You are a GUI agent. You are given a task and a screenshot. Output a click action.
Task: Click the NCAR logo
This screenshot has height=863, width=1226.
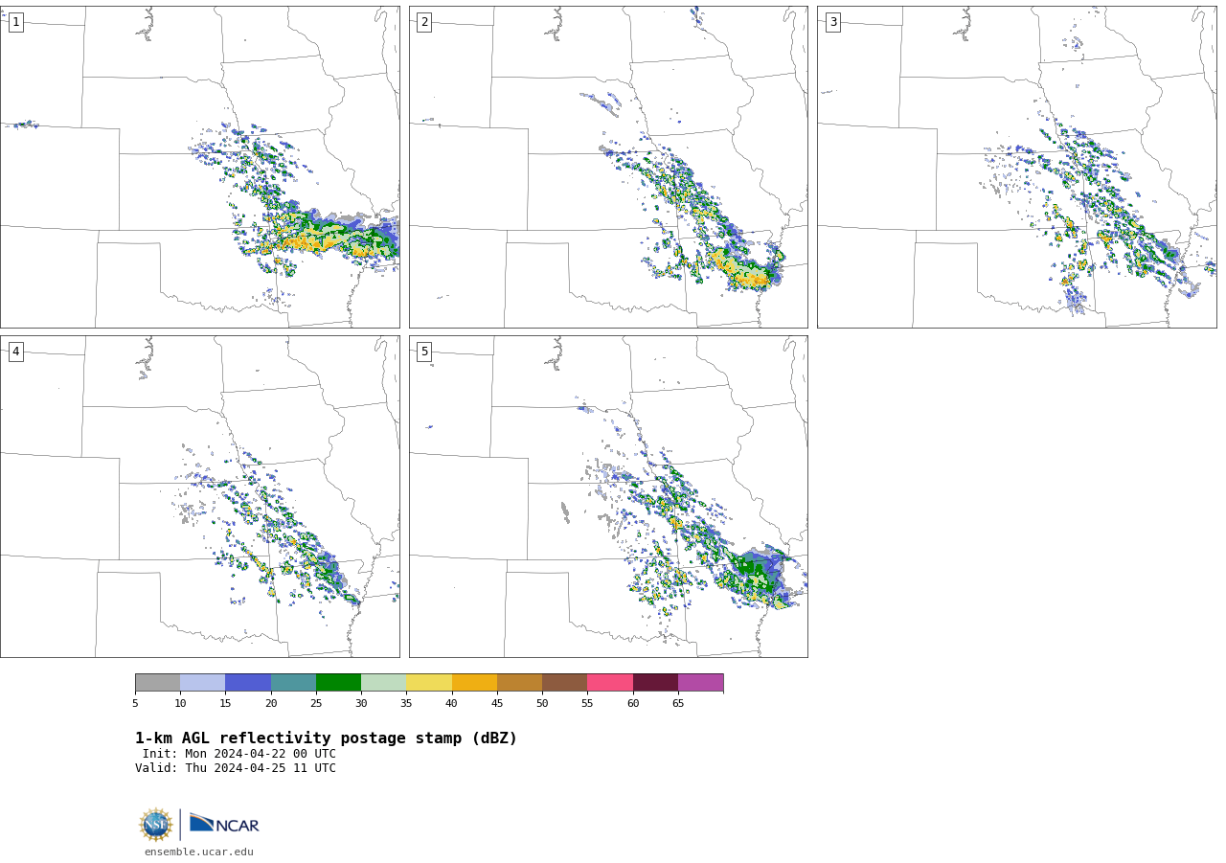(224, 824)
